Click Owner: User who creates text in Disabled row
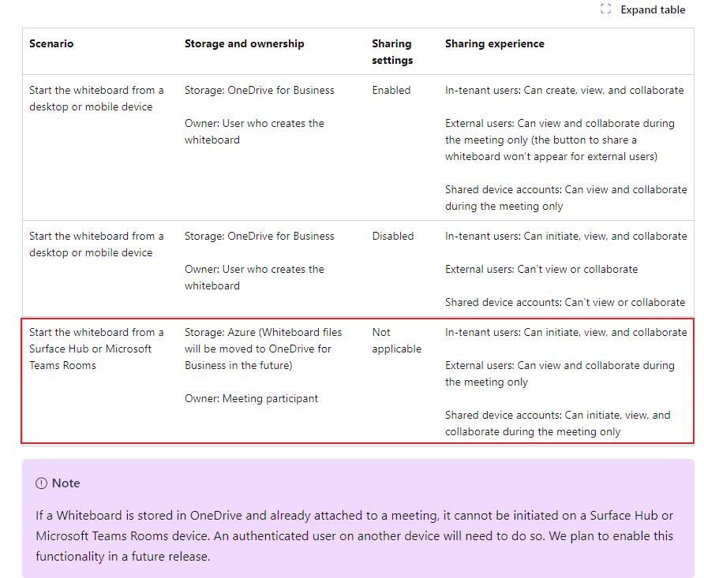The width and height of the screenshot is (704, 578). coord(254,277)
